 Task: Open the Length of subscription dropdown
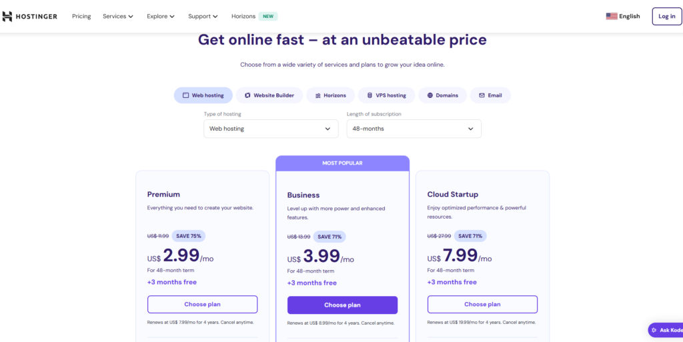(x=414, y=129)
